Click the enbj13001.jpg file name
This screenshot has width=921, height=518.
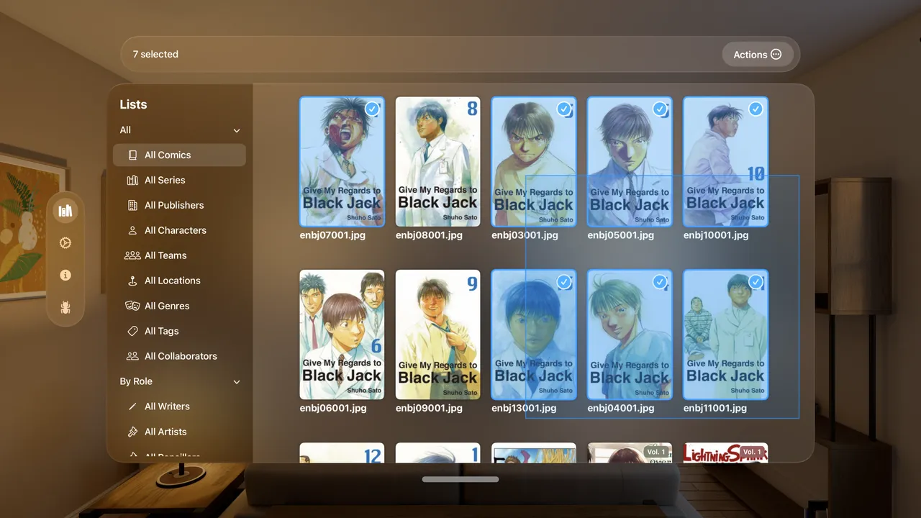click(x=525, y=408)
